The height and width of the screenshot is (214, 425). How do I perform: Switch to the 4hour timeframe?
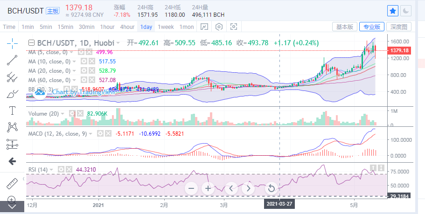point(127,27)
